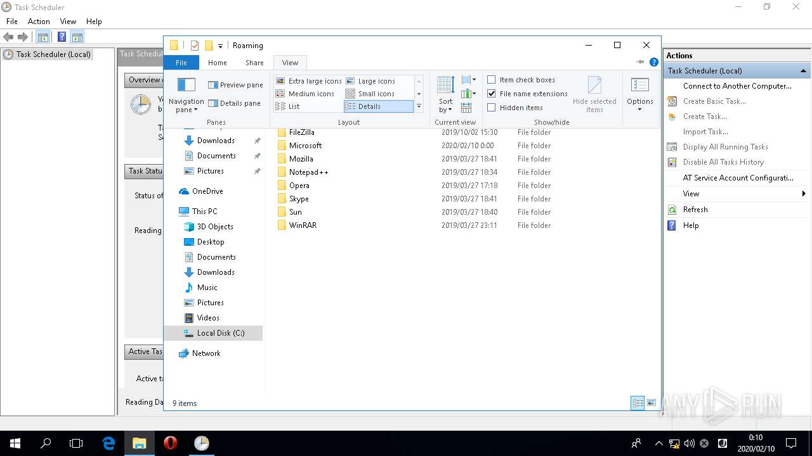Open 3D Objects in navigation pane
This screenshot has height=456, width=812.
click(x=214, y=227)
